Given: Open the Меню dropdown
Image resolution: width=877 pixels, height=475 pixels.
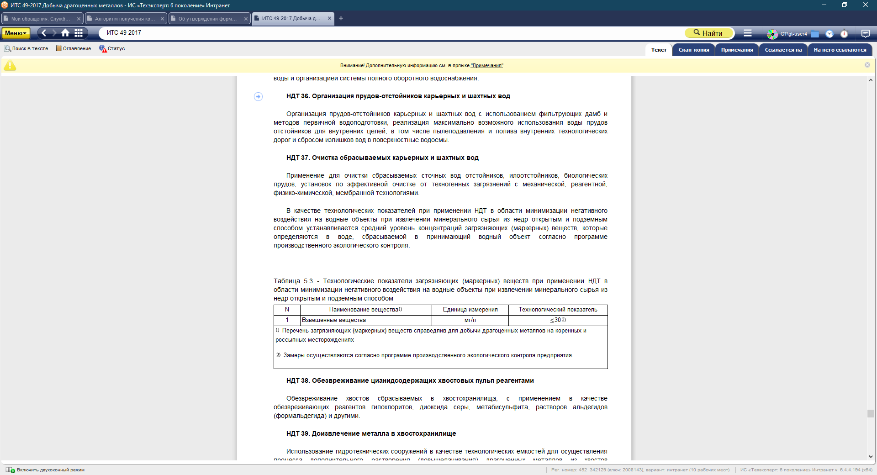Looking at the screenshot, I should tap(16, 33).
